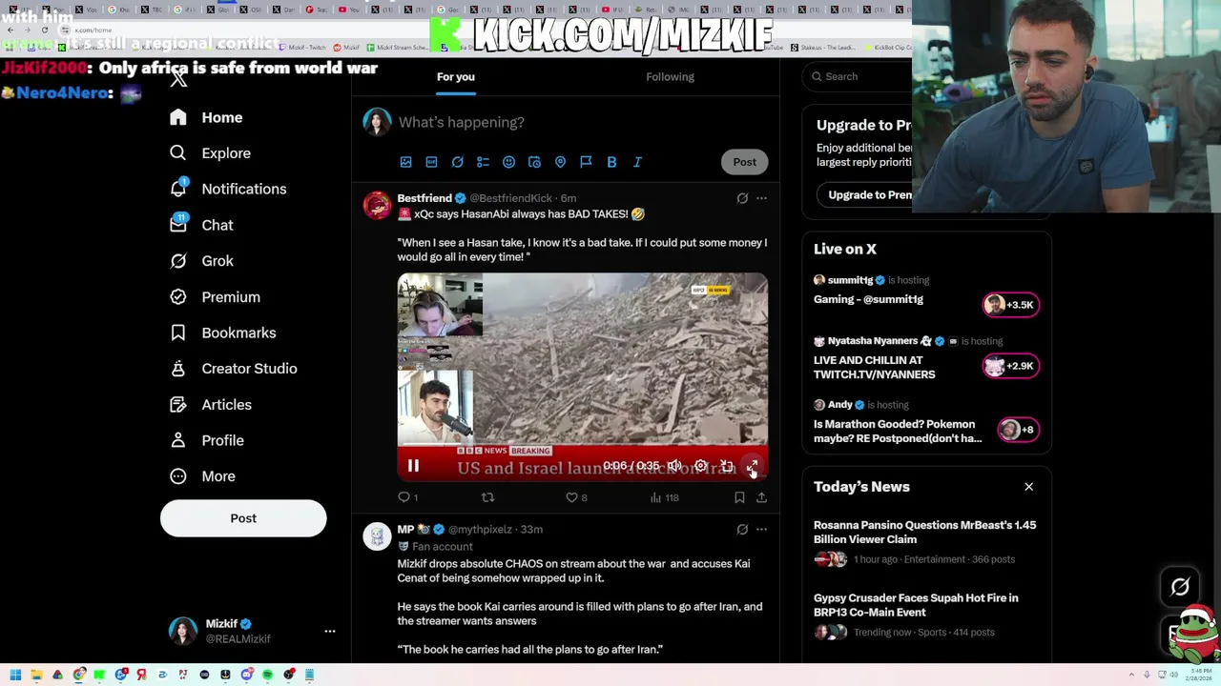Open Premium in the sidebar

click(215, 297)
